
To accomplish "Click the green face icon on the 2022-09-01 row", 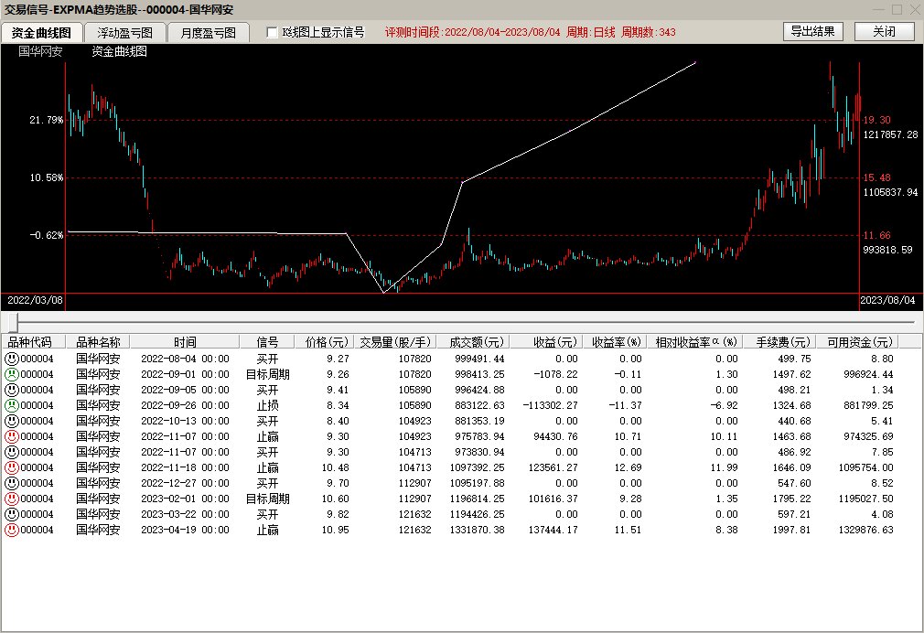I will pos(12,374).
